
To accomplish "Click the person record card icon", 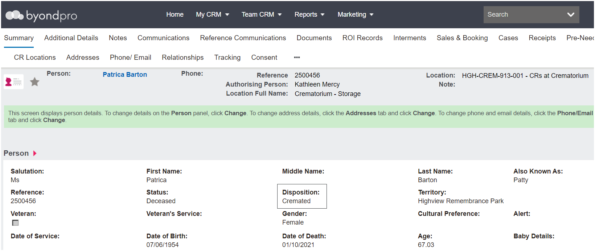I will pyautogui.click(x=14, y=82).
